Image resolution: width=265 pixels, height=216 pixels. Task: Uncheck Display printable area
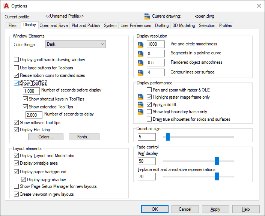pos(16,163)
